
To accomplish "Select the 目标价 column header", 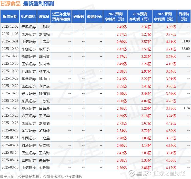I will pos(184,16).
